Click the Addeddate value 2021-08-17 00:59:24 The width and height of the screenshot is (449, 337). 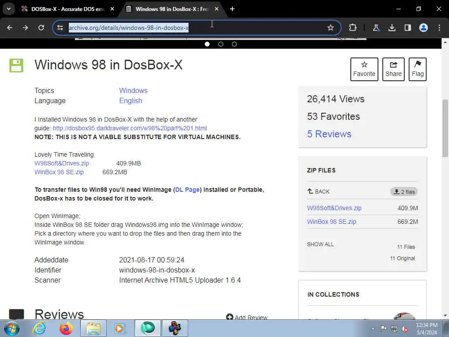[x=152, y=260]
